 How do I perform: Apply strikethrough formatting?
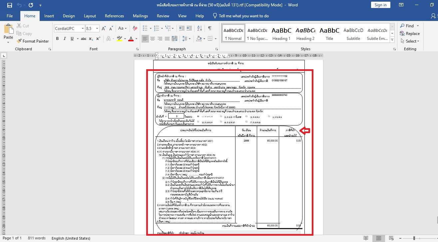coord(84,39)
